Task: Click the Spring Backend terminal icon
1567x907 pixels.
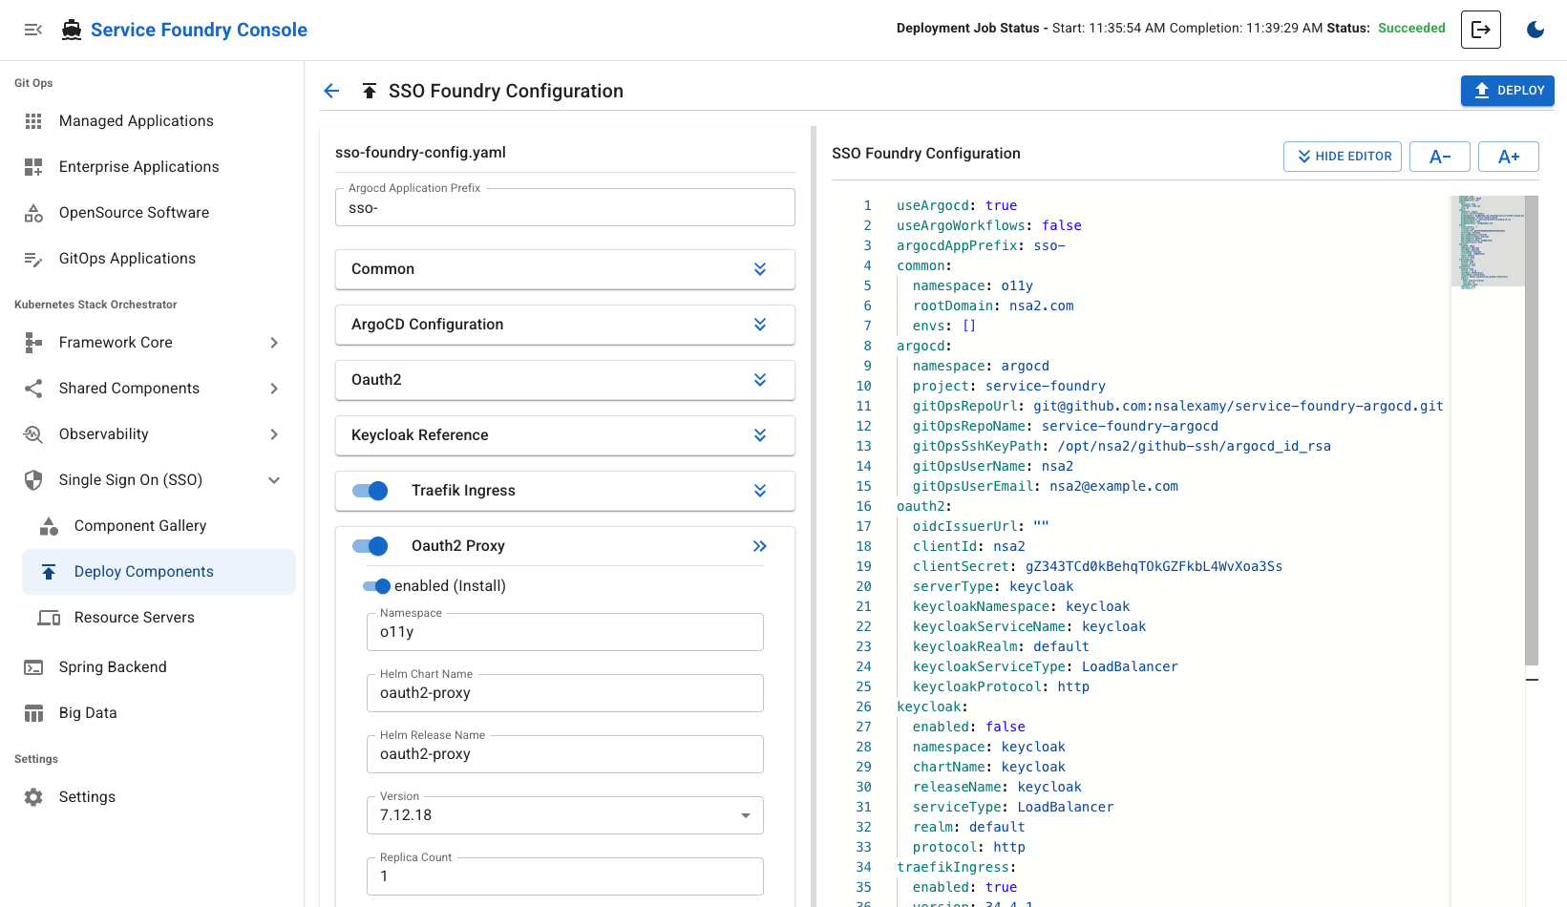Action: click(33, 667)
